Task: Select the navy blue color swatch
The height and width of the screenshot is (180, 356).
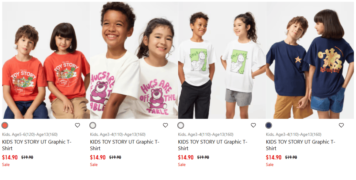Action: pos(269,125)
